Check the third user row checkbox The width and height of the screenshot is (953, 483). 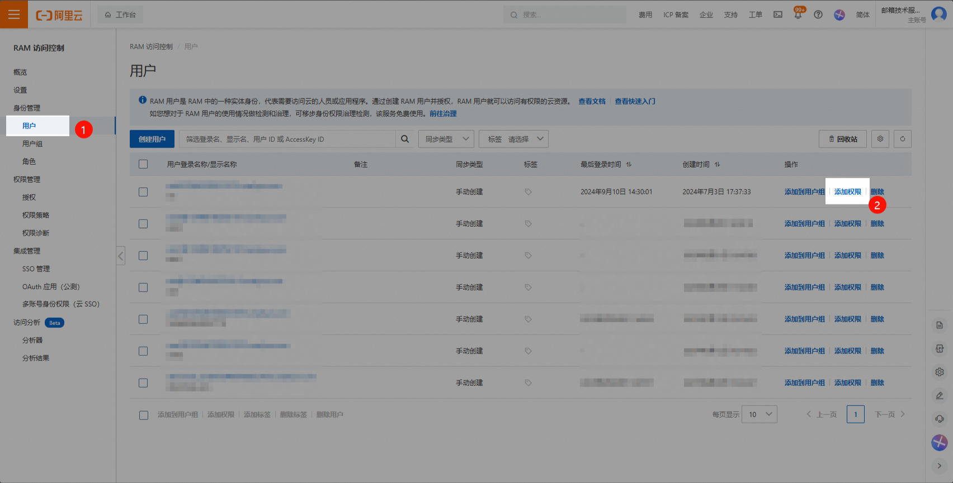coord(143,255)
